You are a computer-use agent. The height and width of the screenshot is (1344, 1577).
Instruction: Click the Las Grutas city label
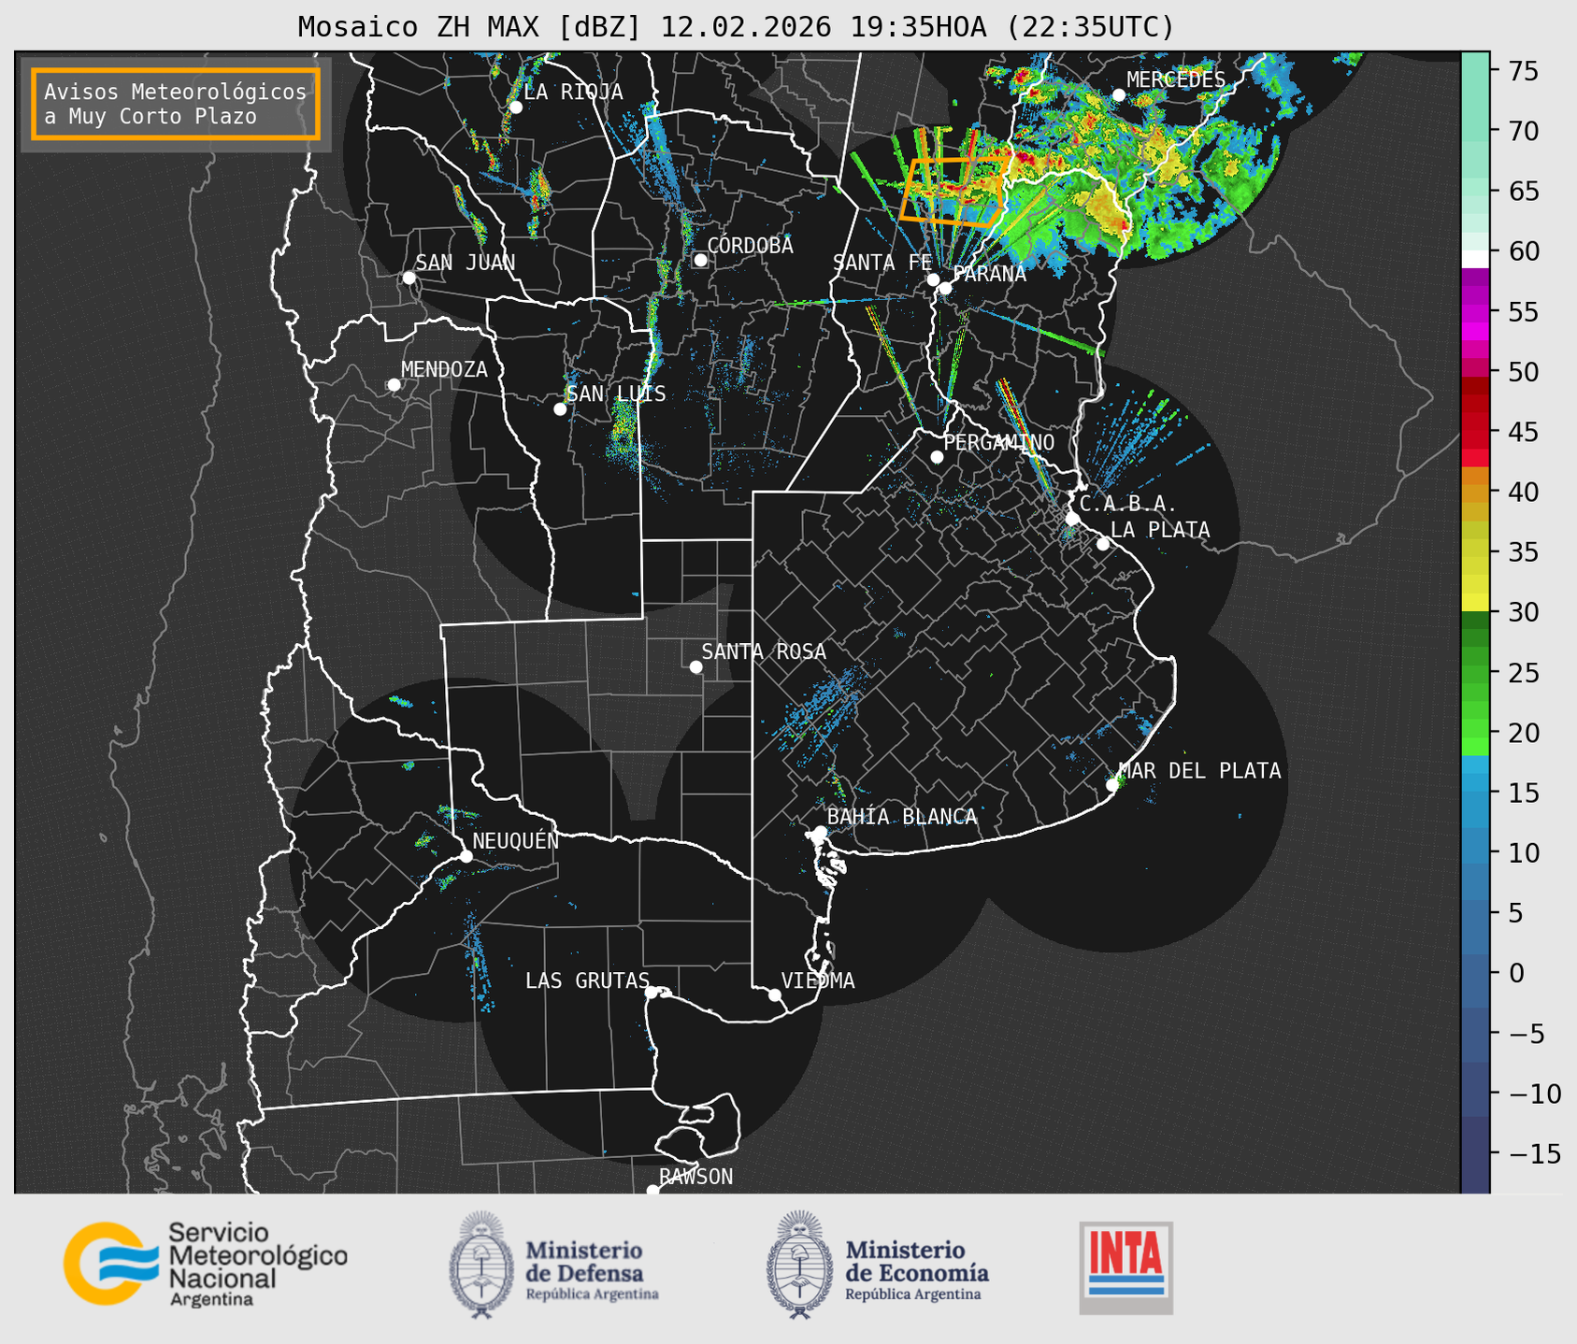(x=586, y=980)
